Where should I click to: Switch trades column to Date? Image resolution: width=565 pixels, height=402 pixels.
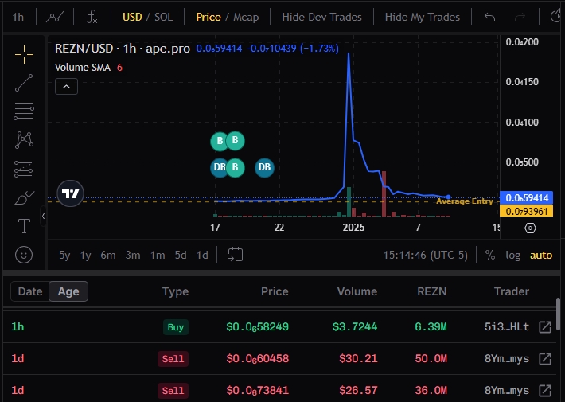point(30,291)
